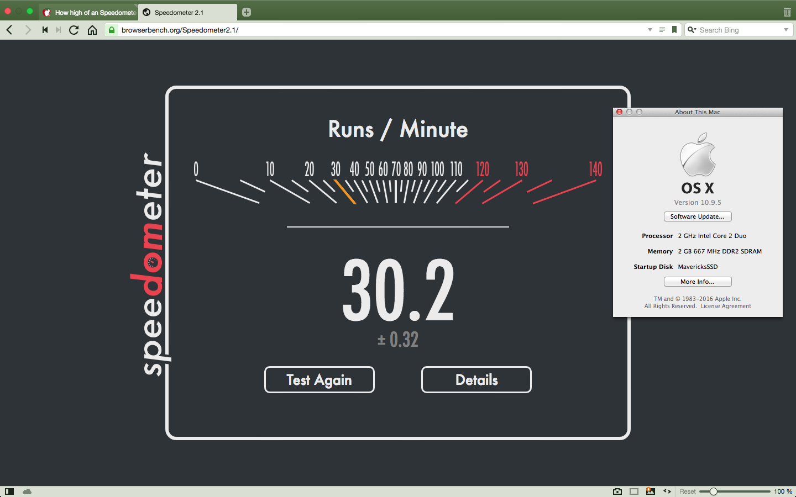The width and height of the screenshot is (796, 497).
Task: Toggle tab tiling icon in status bar
Action: (634, 491)
